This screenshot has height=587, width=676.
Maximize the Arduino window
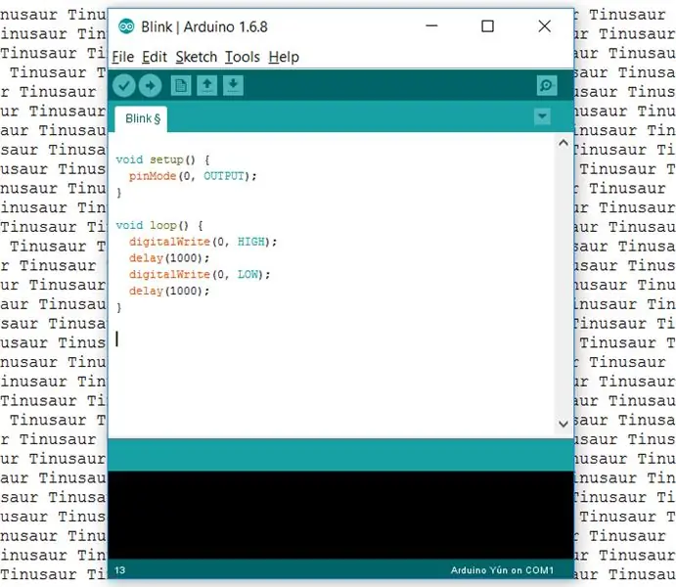(487, 26)
